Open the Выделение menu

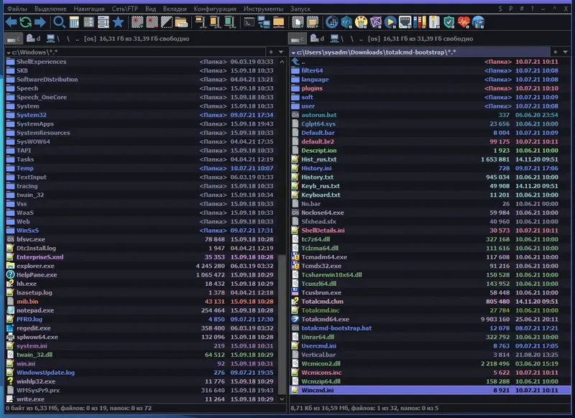point(50,9)
